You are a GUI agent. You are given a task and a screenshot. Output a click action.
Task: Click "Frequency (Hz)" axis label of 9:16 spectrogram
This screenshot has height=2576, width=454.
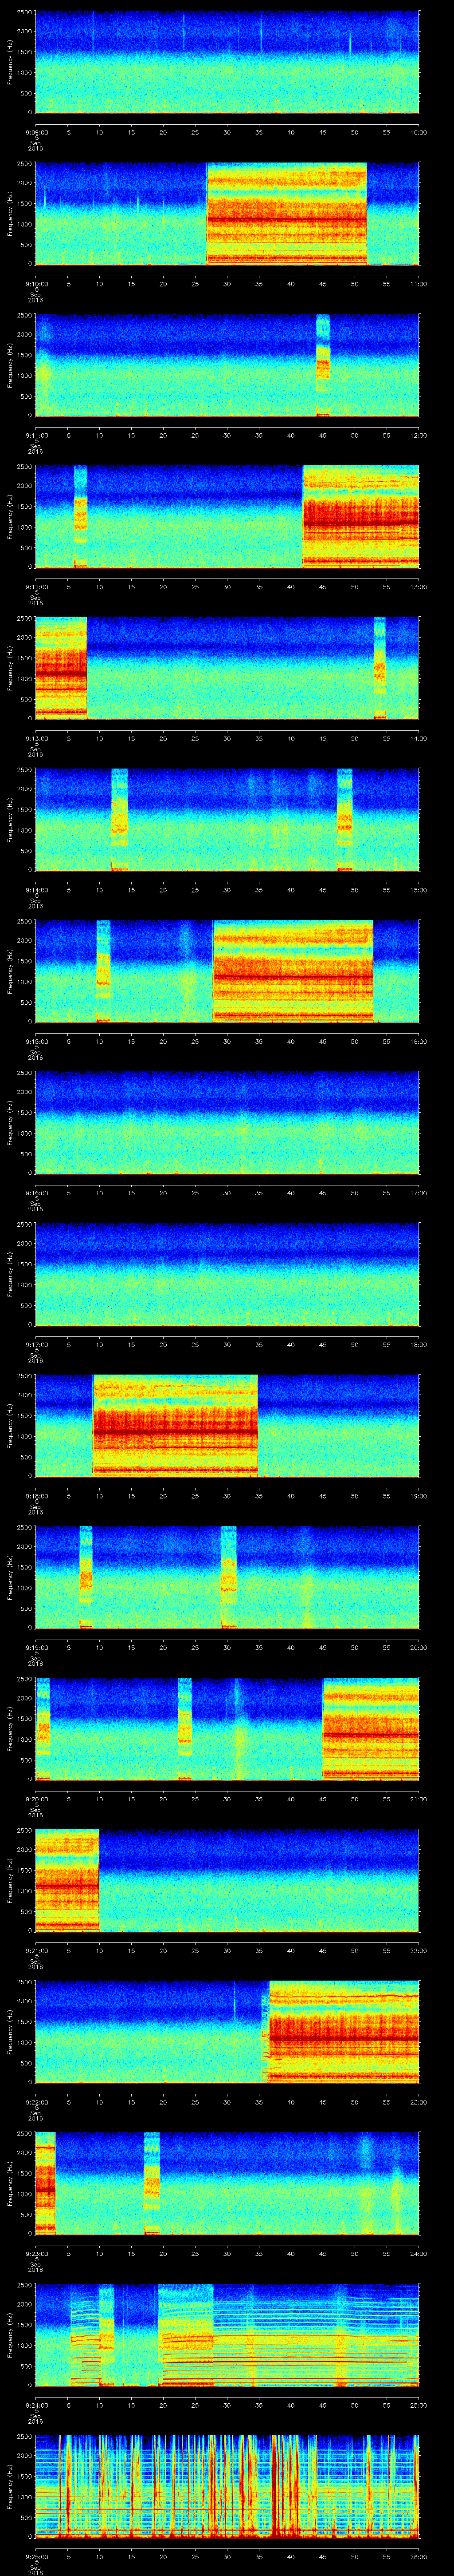coord(10,1122)
